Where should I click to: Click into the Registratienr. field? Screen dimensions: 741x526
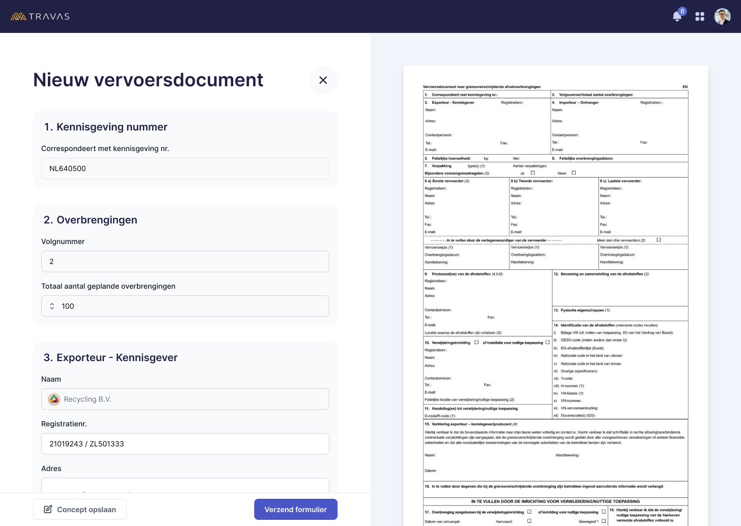[x=185, y=444]
